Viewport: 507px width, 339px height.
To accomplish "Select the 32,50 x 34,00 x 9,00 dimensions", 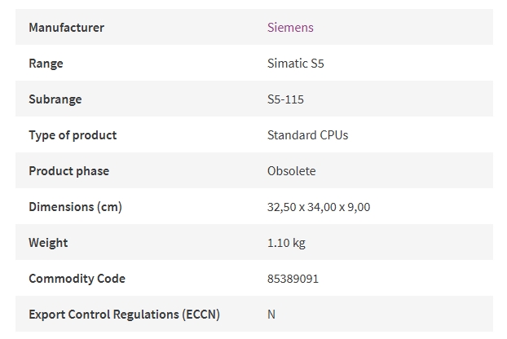I will 319,207.
